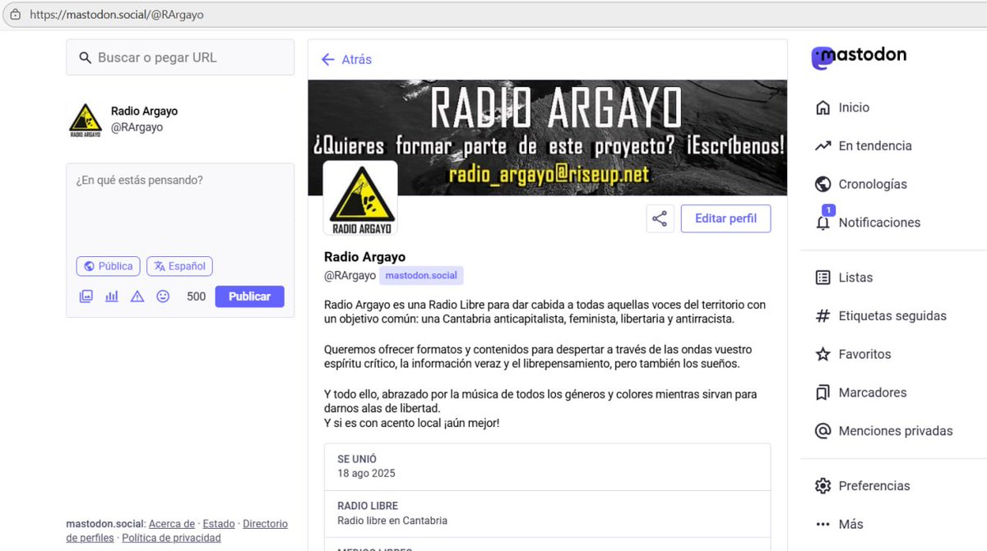Open the Pública visibility selector
The image size is (987, 551).
pos(108,265)
